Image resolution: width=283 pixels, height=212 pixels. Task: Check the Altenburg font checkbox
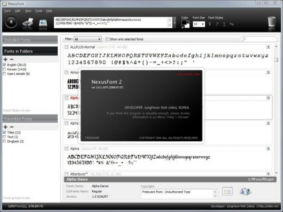click(66, 174)
